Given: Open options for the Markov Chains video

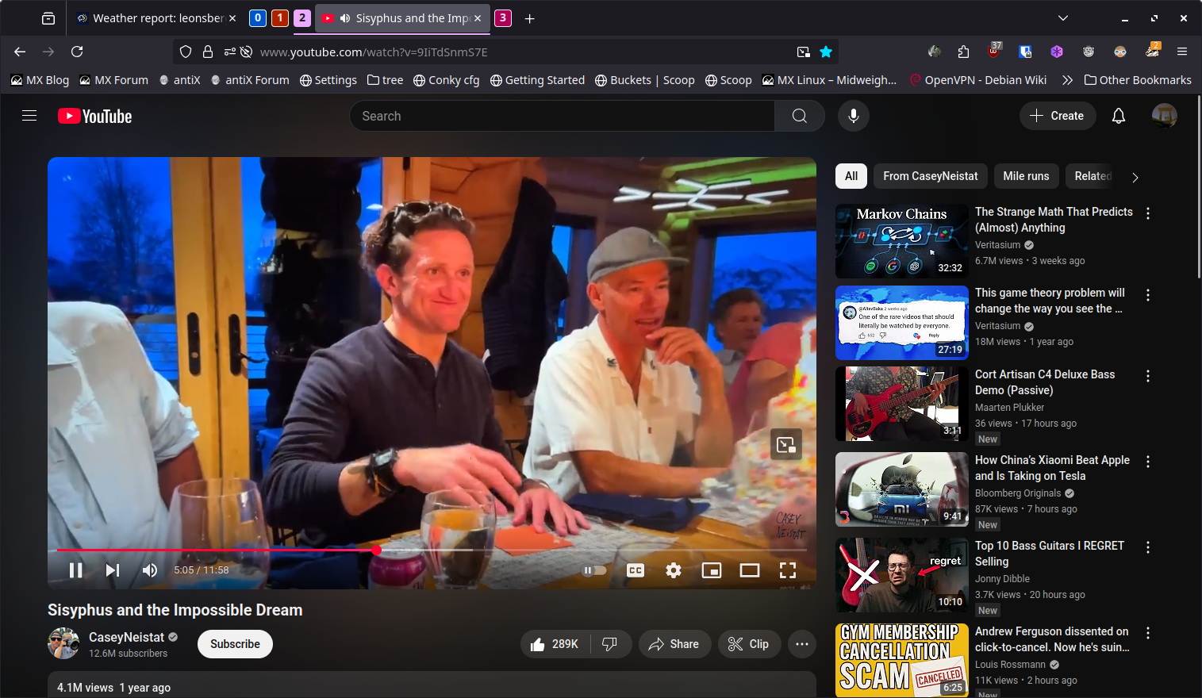Looking at the screenshot, I should [1148, 213].
